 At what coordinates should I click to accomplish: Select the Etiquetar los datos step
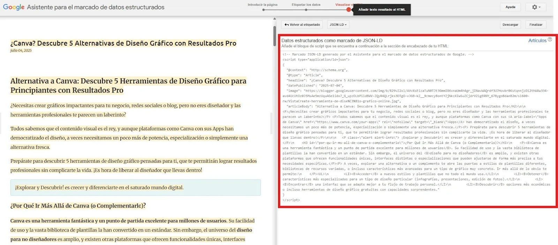[x=306, y=5]
